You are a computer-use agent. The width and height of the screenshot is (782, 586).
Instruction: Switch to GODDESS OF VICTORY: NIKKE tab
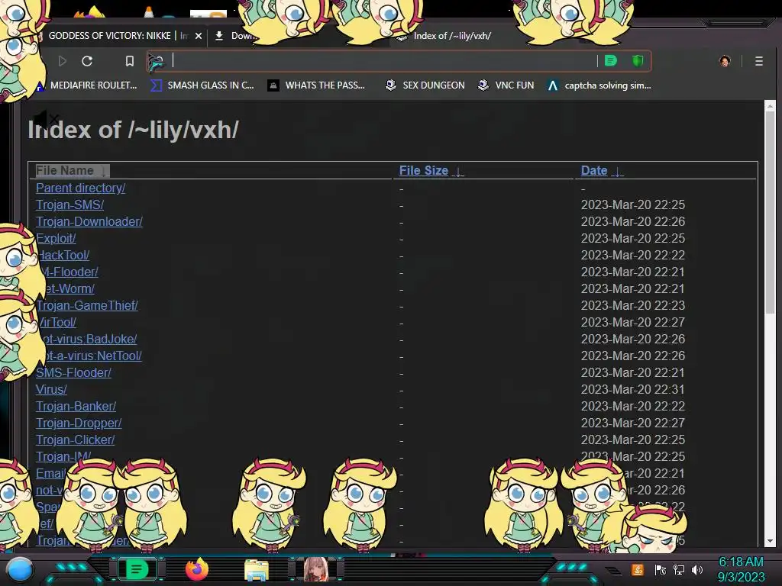click(x=117, y=36)
